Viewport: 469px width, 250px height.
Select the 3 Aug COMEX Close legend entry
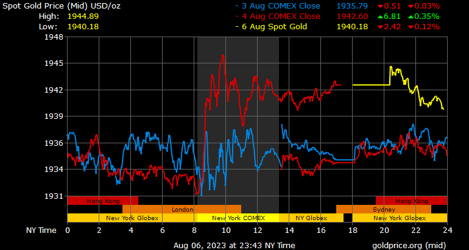[280, 6]
